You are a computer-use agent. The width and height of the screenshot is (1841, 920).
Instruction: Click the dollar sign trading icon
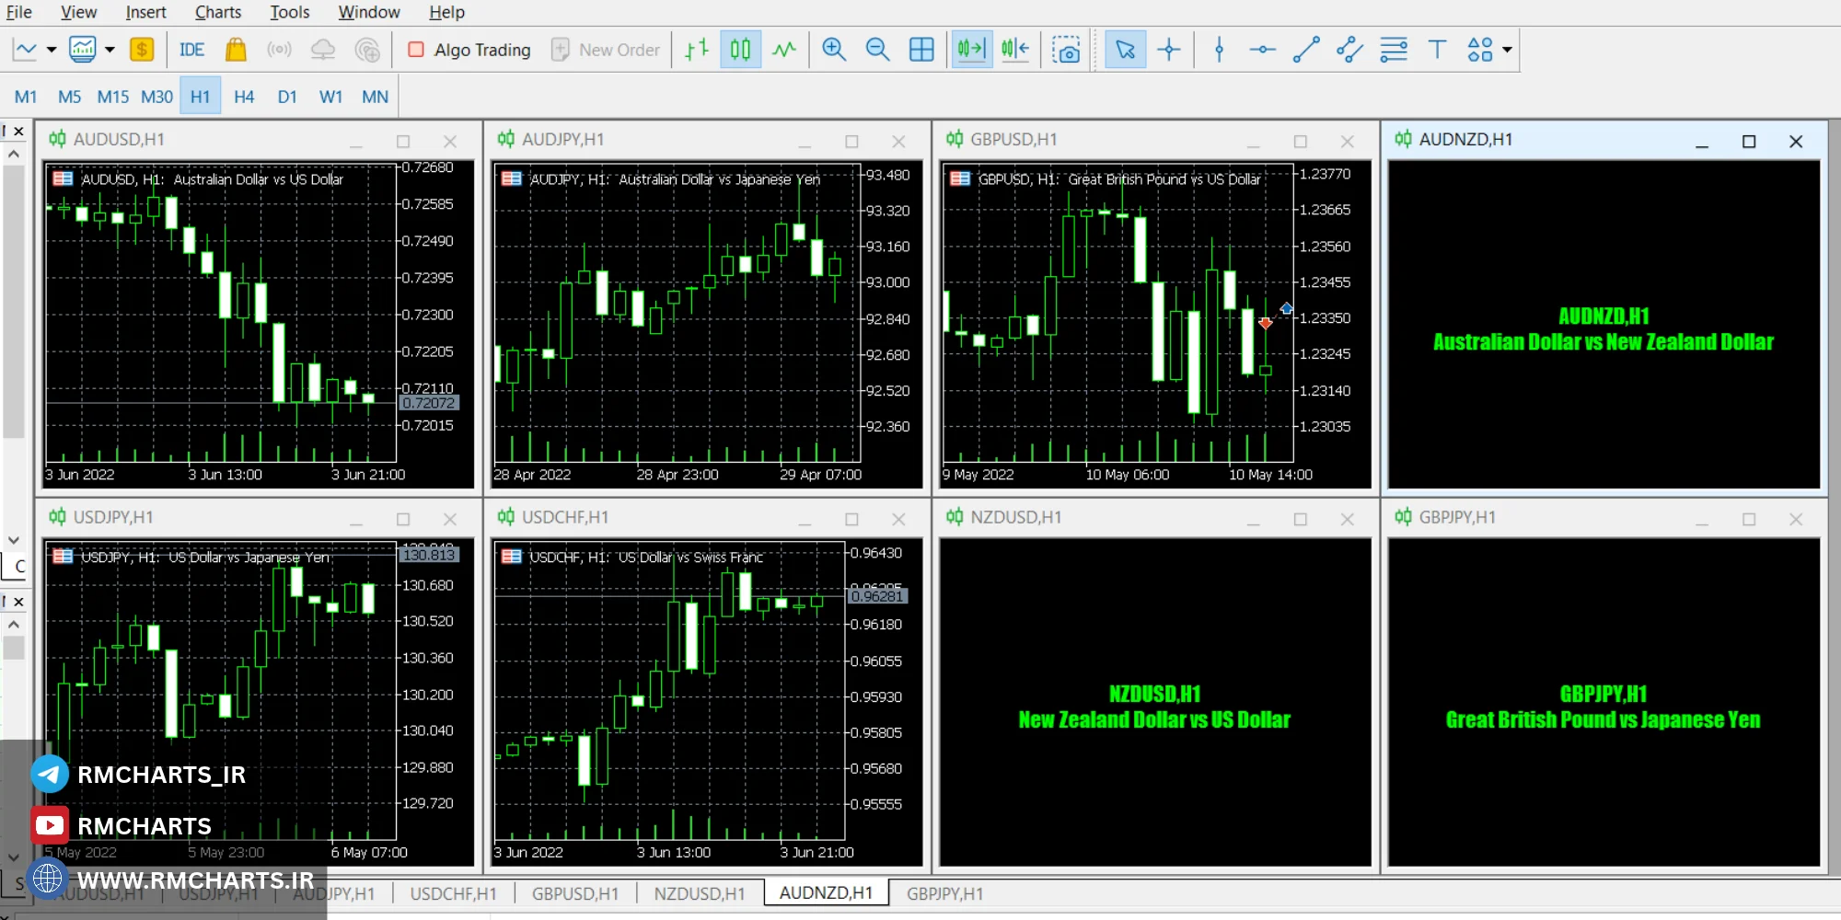142,50
